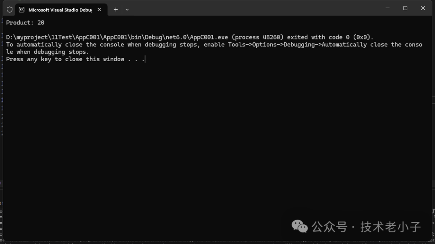Click the administrator shield icon
This screenshot has width=435, height=244.
coord(10,10)
